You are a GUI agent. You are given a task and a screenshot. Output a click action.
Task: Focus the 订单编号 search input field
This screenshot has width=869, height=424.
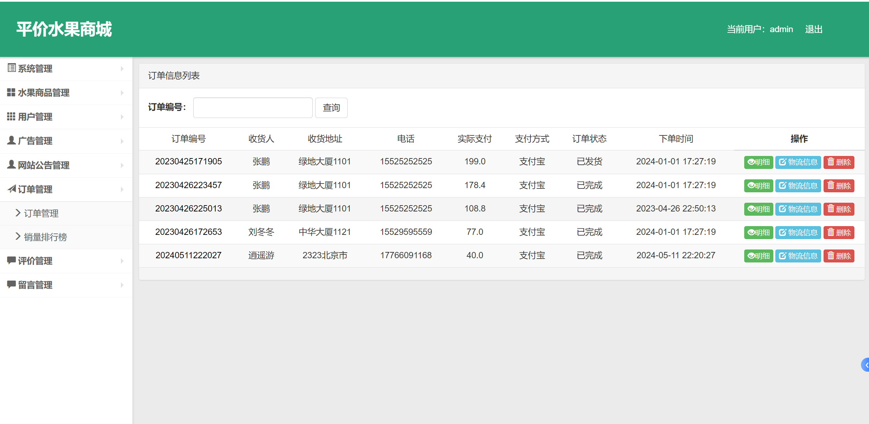253,108
